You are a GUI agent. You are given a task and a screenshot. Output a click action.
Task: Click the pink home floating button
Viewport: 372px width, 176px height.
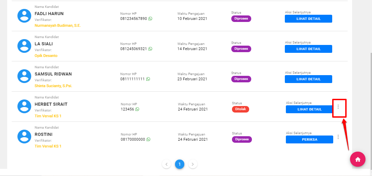(358, 159)
